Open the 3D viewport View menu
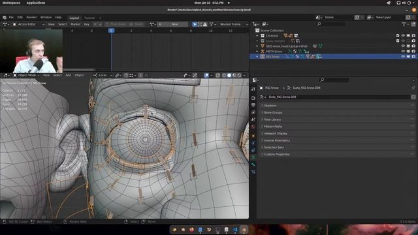 46,76
